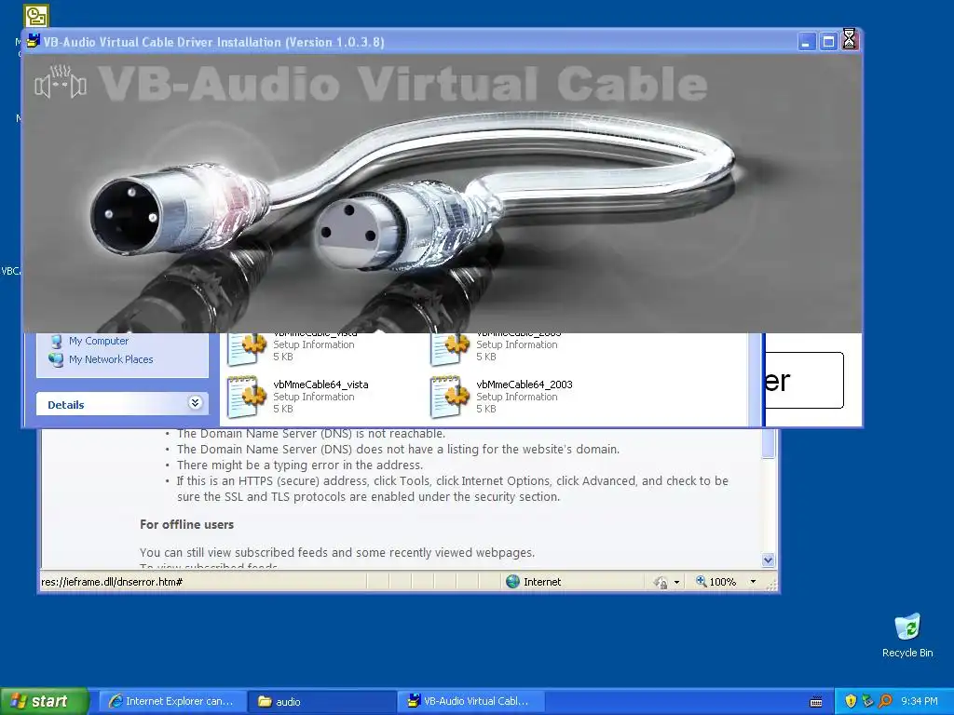The width and height of the screenshot is (954, 715).
Task: Click 'There might be a typing error' bullet text
Action: tap(299, 465)
